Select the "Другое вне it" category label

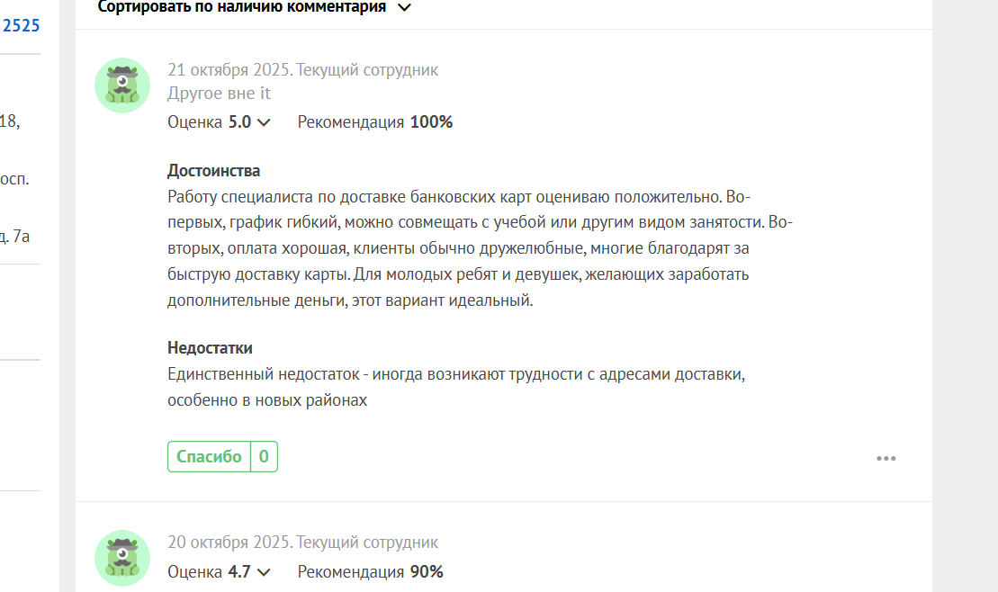[219, 94]
